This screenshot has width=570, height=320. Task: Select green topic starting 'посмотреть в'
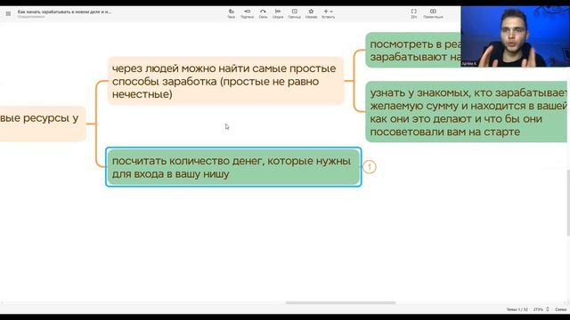pos(413,50)
